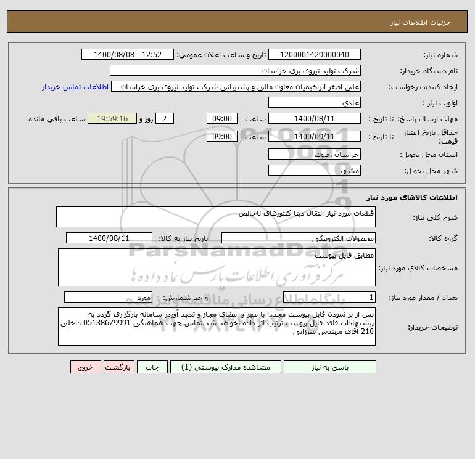
Task: Click the label ایجاد کننده درخواست
Action: [423, 87]
